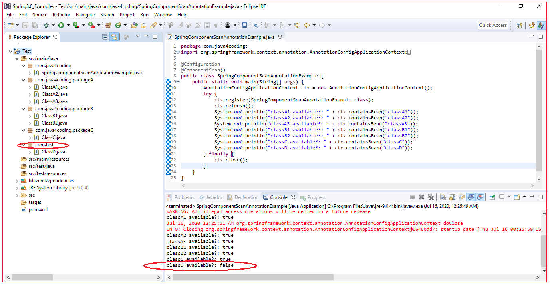
Task: Select the target folder
Action: coord(31,202)
